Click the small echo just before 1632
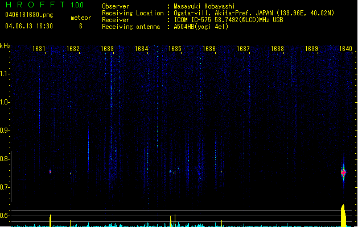The height and width of the screenshot is (227, 358). (x=71, y=174)
